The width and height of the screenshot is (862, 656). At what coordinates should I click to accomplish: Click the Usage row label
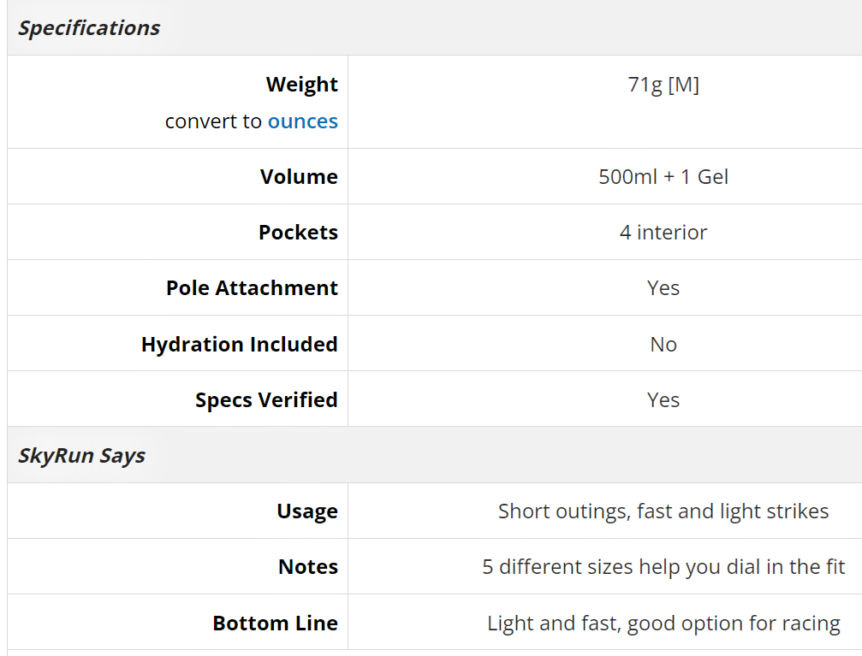pyautogui.click(x=307, y=511)
